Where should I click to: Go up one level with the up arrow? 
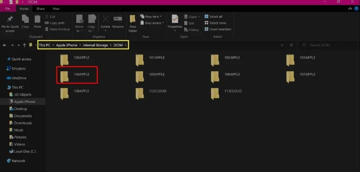24,45
